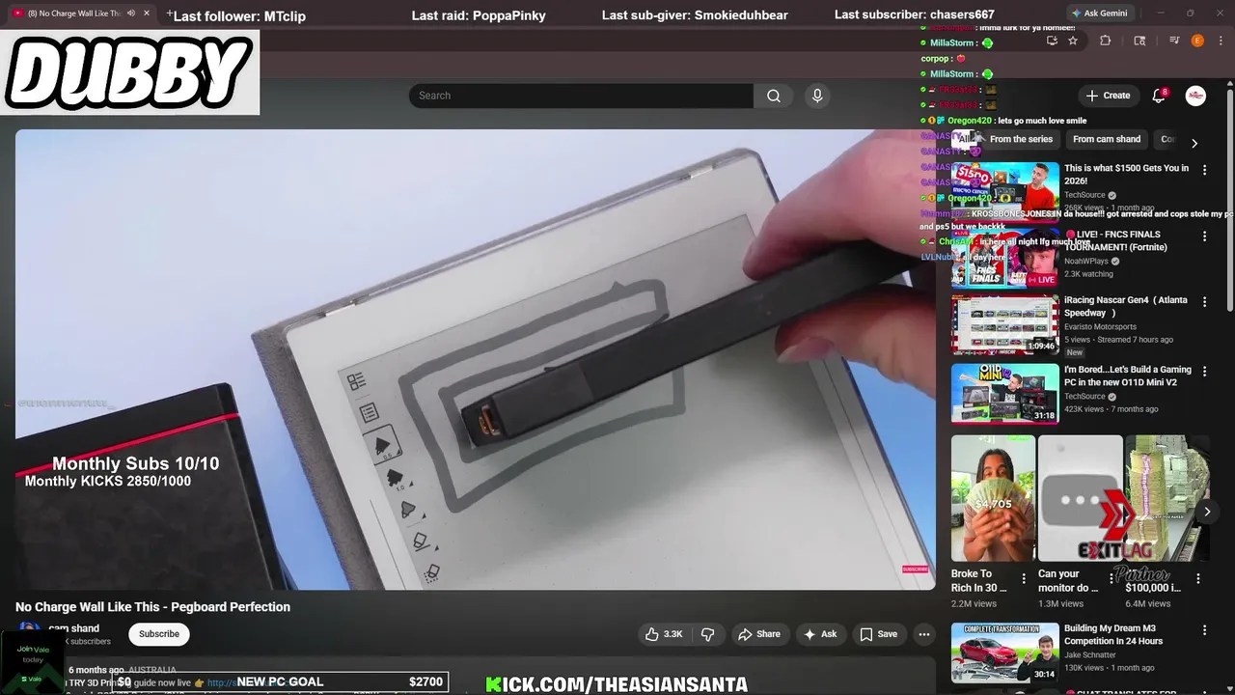Open O11D Mini gaming PC thumbnail
Viewport: 1235px width, 695px height.
click(1005, 394)
